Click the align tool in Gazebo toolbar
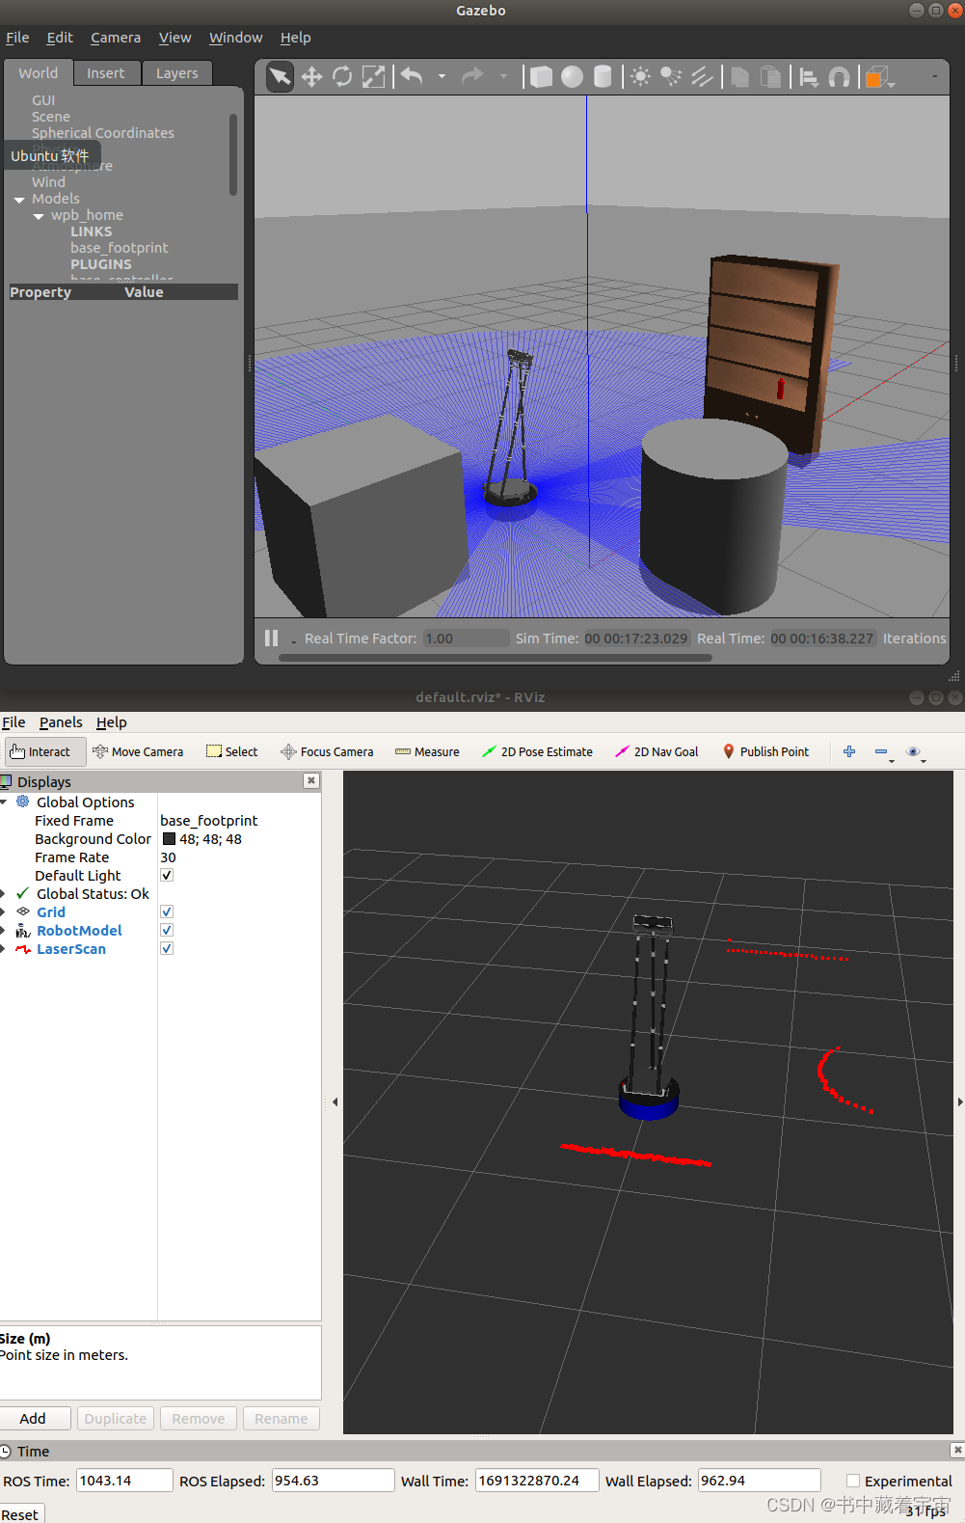Image resolution: width=965 pixels, height=1523 pixels. 809,76
